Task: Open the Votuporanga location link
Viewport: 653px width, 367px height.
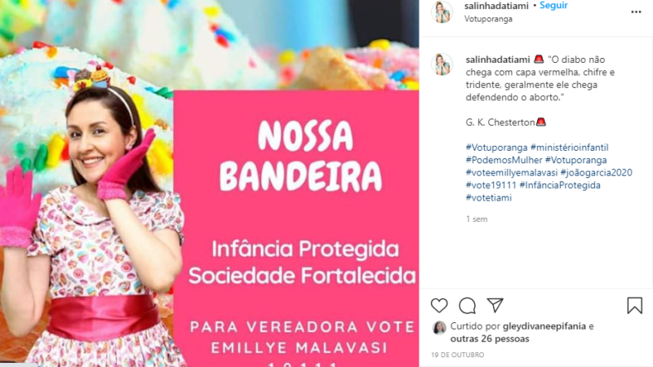Action: pyautogui.click(x=488, y=19)
